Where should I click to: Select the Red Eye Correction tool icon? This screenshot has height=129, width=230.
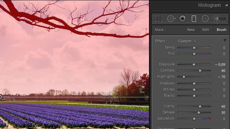[182, 19]
